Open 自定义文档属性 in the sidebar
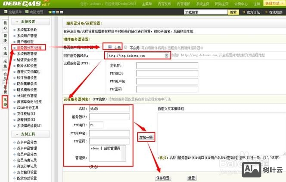 28,72
